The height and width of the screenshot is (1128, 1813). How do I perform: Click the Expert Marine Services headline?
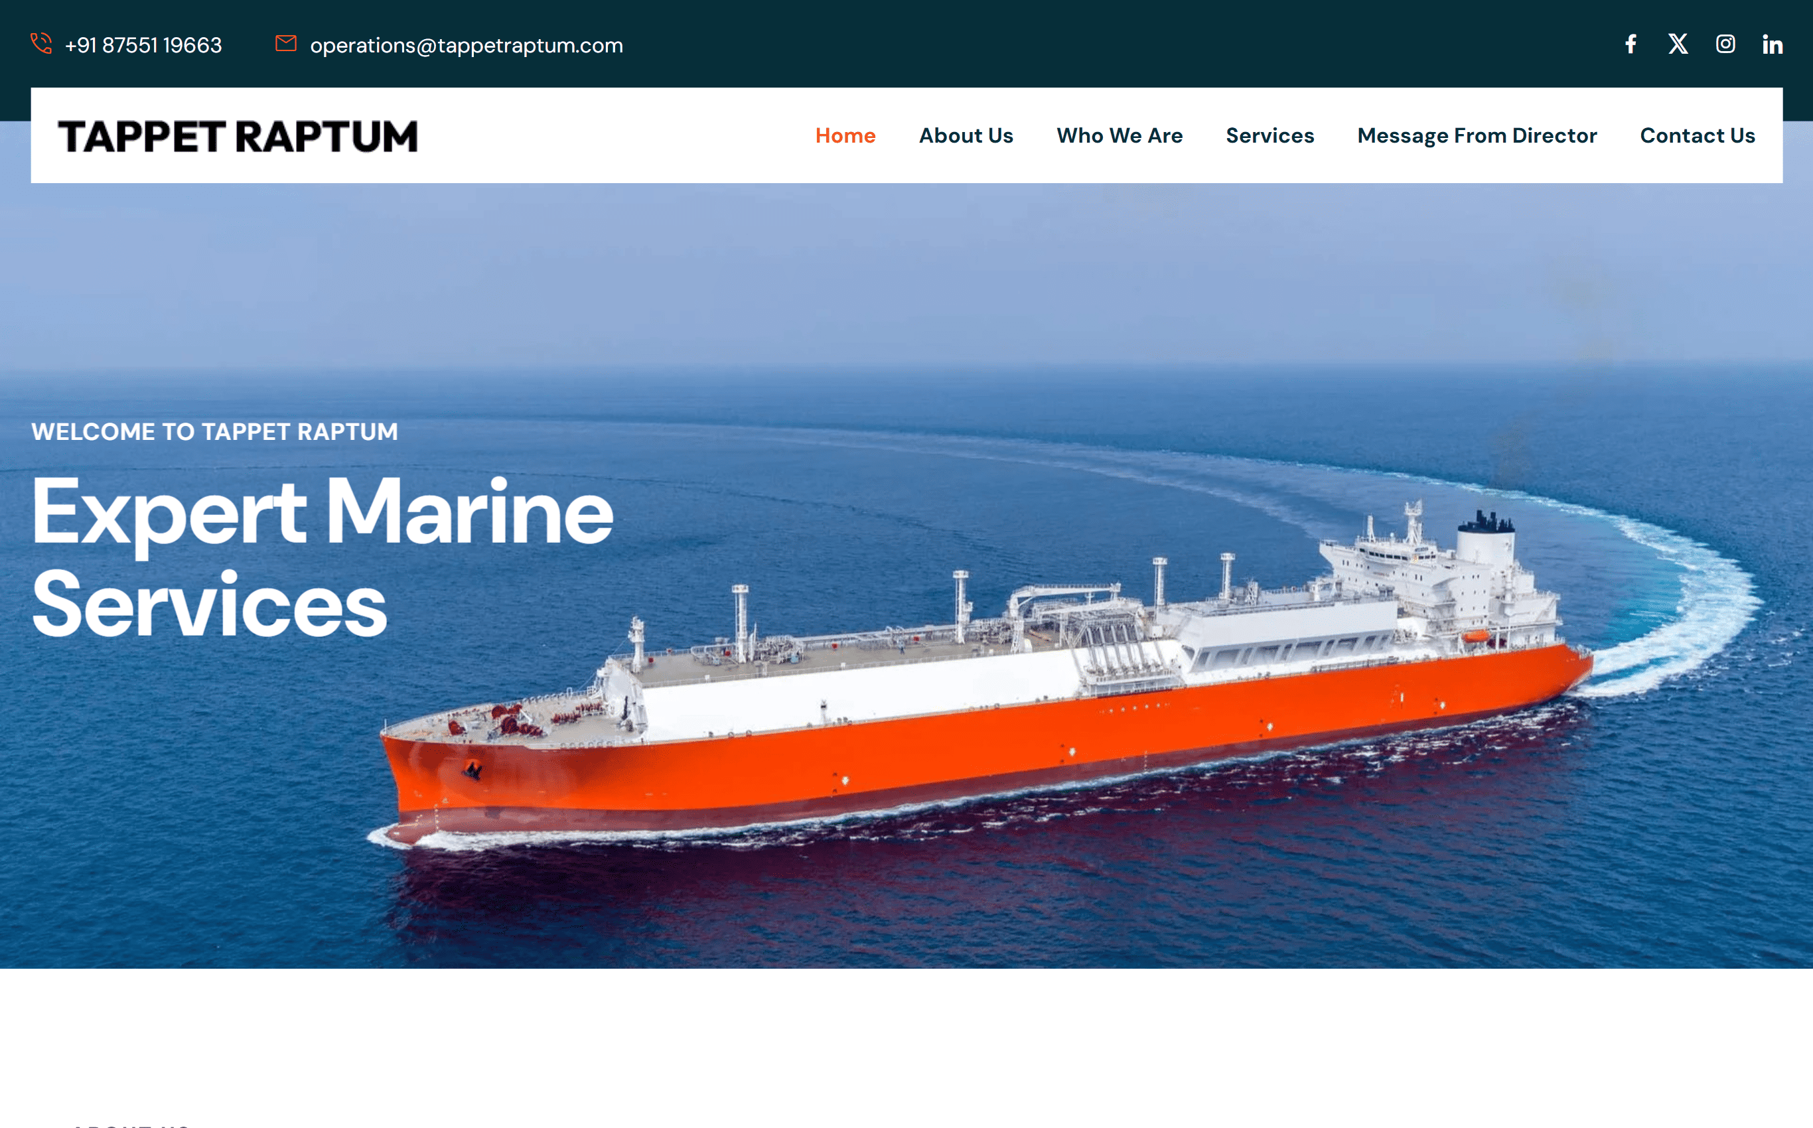tap(323, 557)
